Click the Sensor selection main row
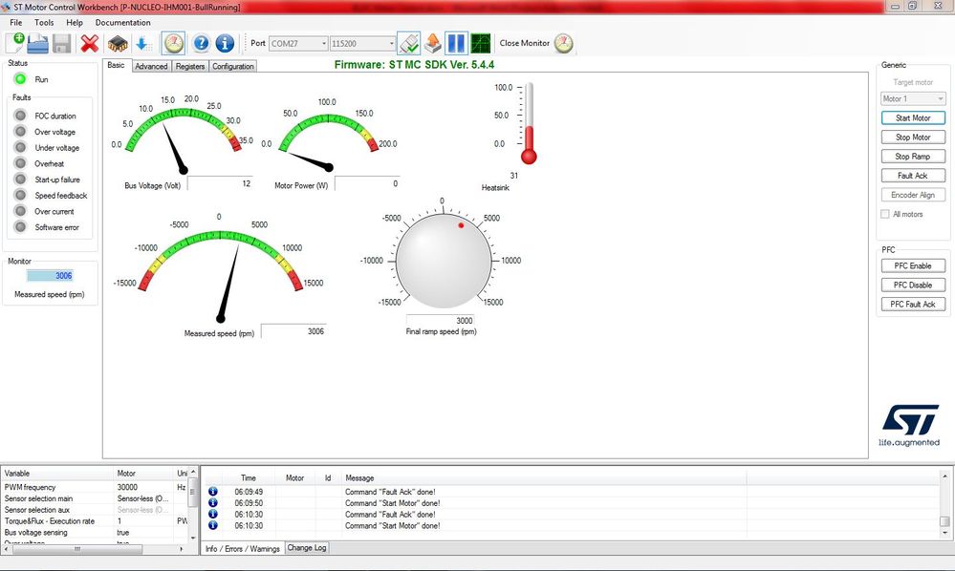Screen dimensions: 955x571 pyautogui.click(x=95, y=498)
